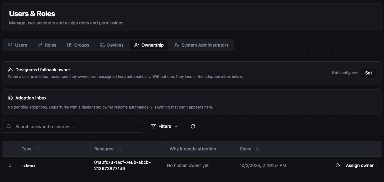
Task: Click the search magnifier icon
Action: (x=9, y=126)
